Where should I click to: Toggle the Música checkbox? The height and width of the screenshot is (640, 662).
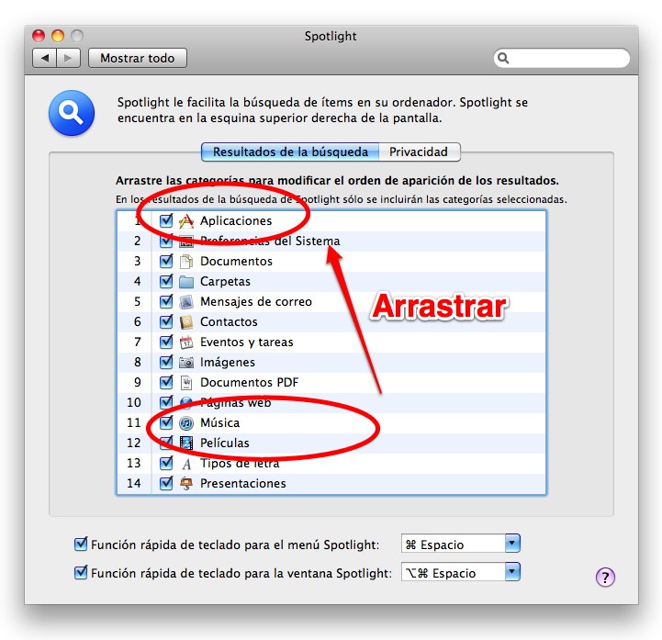(x=166, y=422)
